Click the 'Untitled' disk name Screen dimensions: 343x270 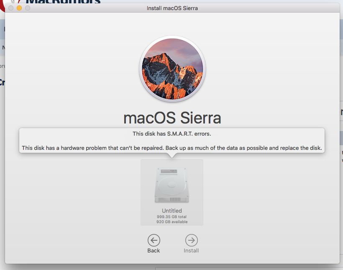(x=172, y=211)
